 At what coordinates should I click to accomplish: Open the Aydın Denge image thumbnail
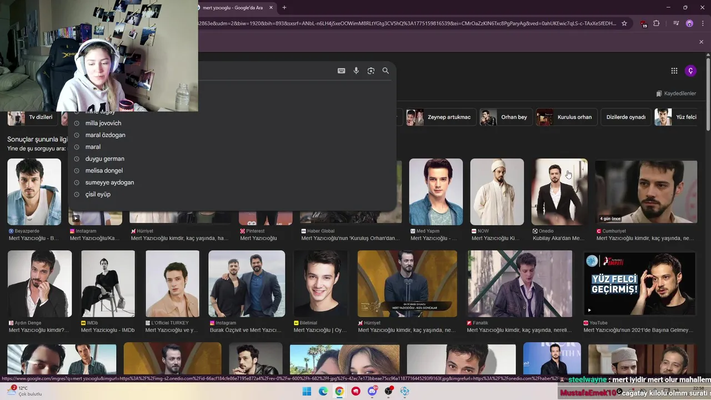tap(39, 284)
